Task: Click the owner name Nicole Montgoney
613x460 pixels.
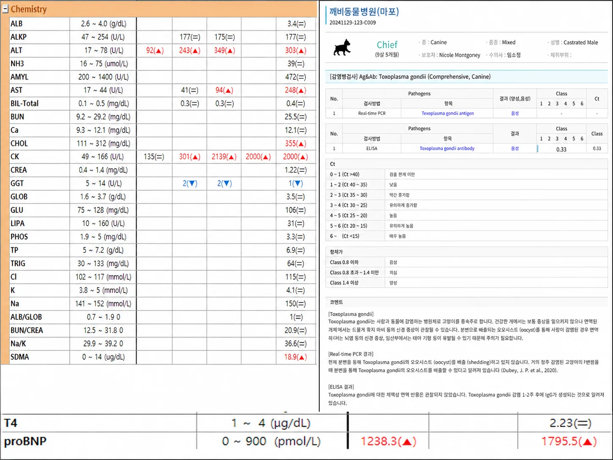Action: pos(460,55)
